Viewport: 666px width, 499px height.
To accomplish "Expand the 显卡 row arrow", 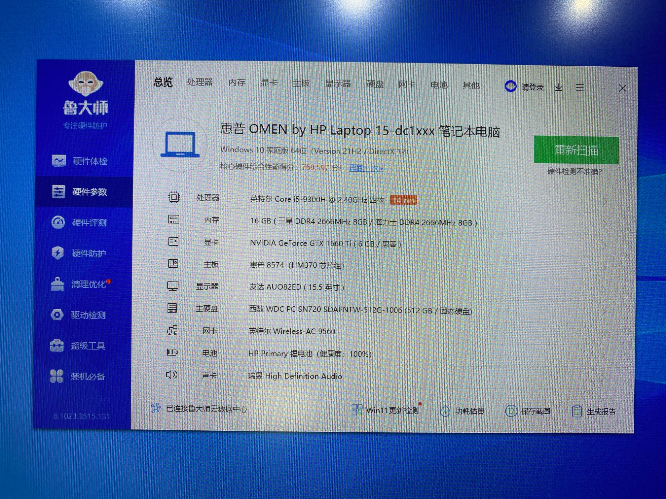I will click(605, 246).
